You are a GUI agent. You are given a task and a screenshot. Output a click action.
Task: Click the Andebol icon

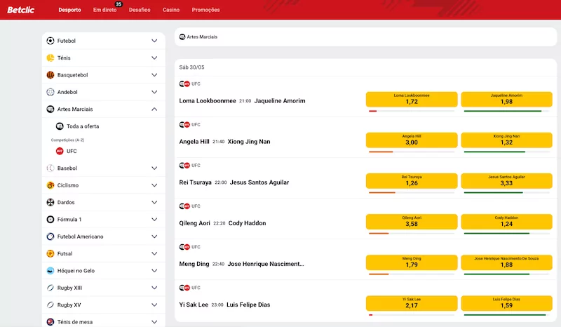(x=50, y=92)
